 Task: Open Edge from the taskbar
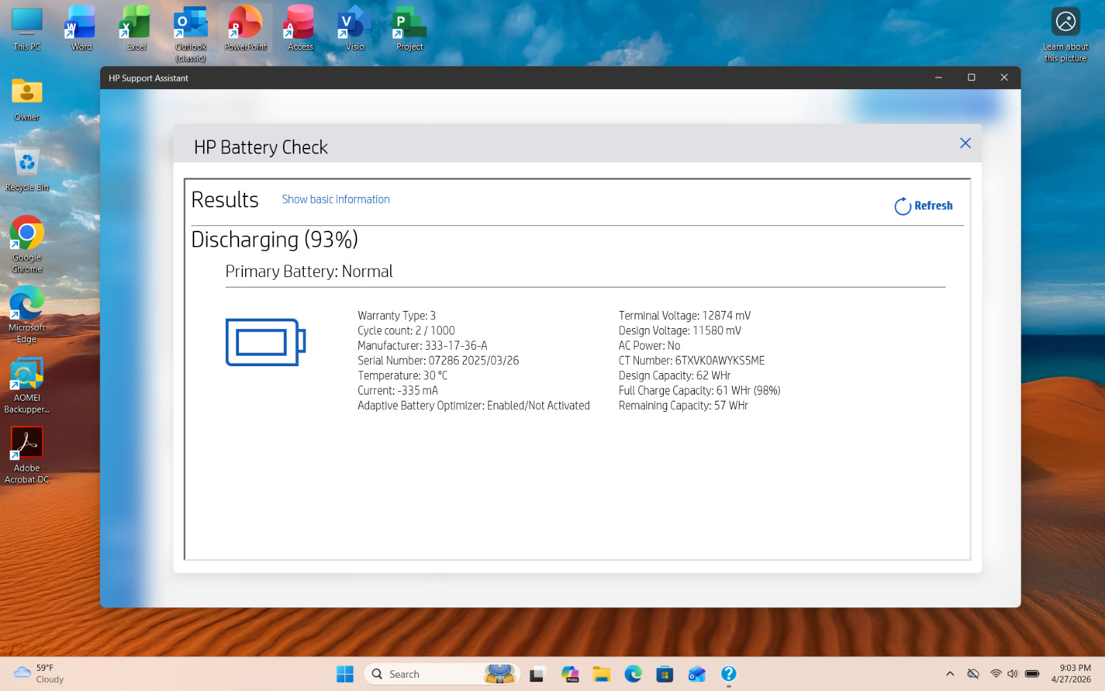click(633, 674)
